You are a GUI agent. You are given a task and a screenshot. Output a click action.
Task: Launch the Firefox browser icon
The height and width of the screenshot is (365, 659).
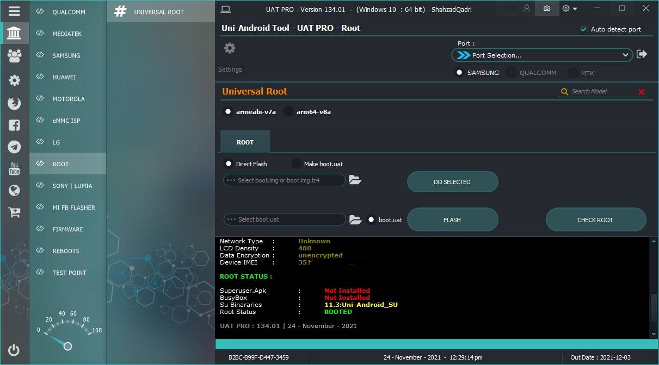point(14,103)
